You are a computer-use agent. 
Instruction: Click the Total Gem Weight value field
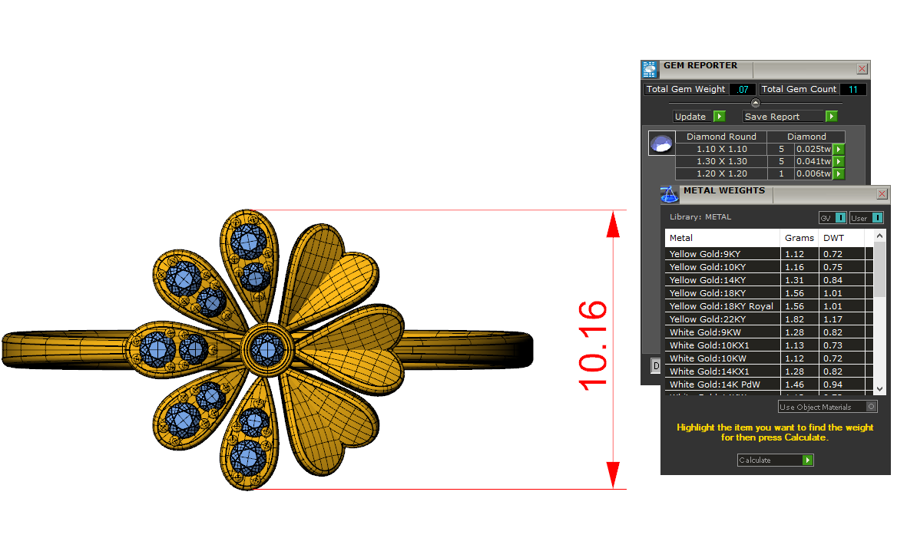coord(742,90)
